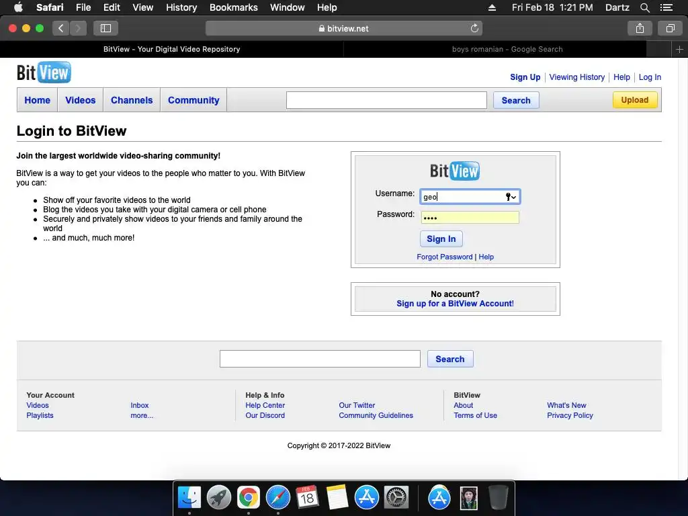
Task: Open the footer Help Center link
Action: [265, 405]
